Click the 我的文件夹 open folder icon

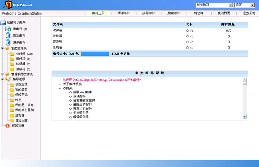[x=7, y=48]
